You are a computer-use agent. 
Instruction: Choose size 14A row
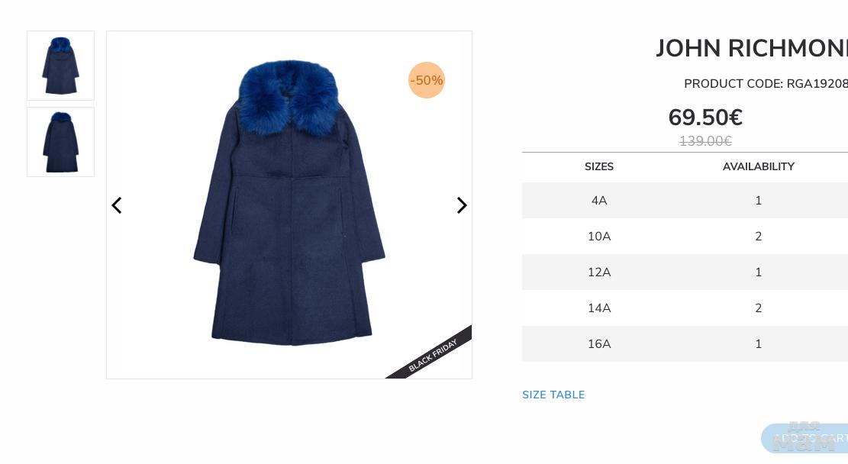click(685, 308)
